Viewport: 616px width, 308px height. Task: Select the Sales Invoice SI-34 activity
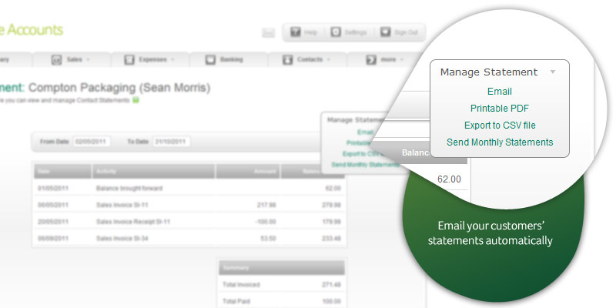pyautogui.click(x=122, y=239)
